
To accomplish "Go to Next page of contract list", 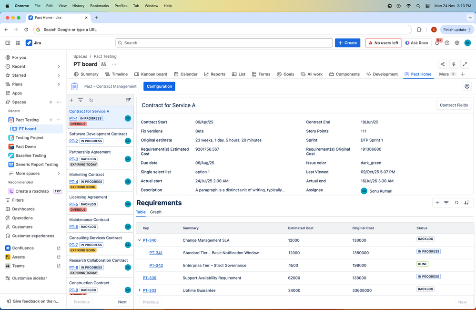I will pyautogui.click(x=122, y=302).
